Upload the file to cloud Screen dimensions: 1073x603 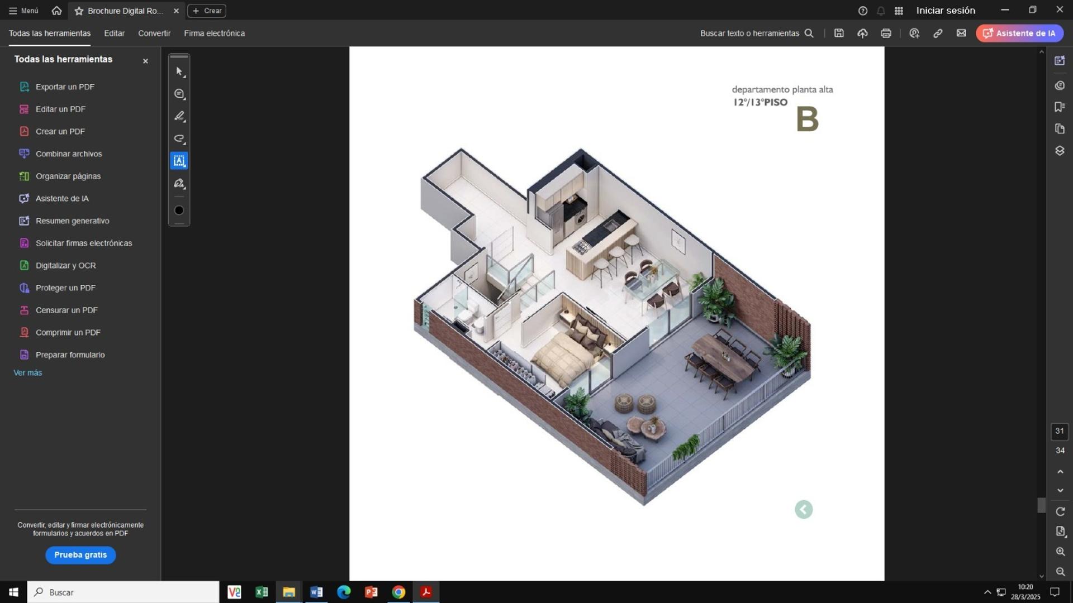tap(862, 33)
